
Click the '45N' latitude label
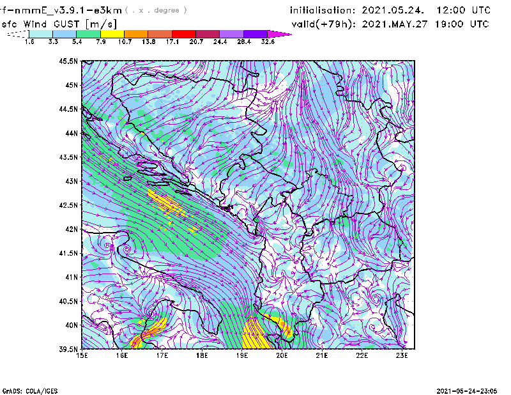[x=72, y=85]
